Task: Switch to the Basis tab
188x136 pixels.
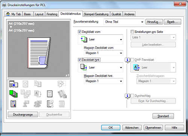Action: tap(27, 14)
